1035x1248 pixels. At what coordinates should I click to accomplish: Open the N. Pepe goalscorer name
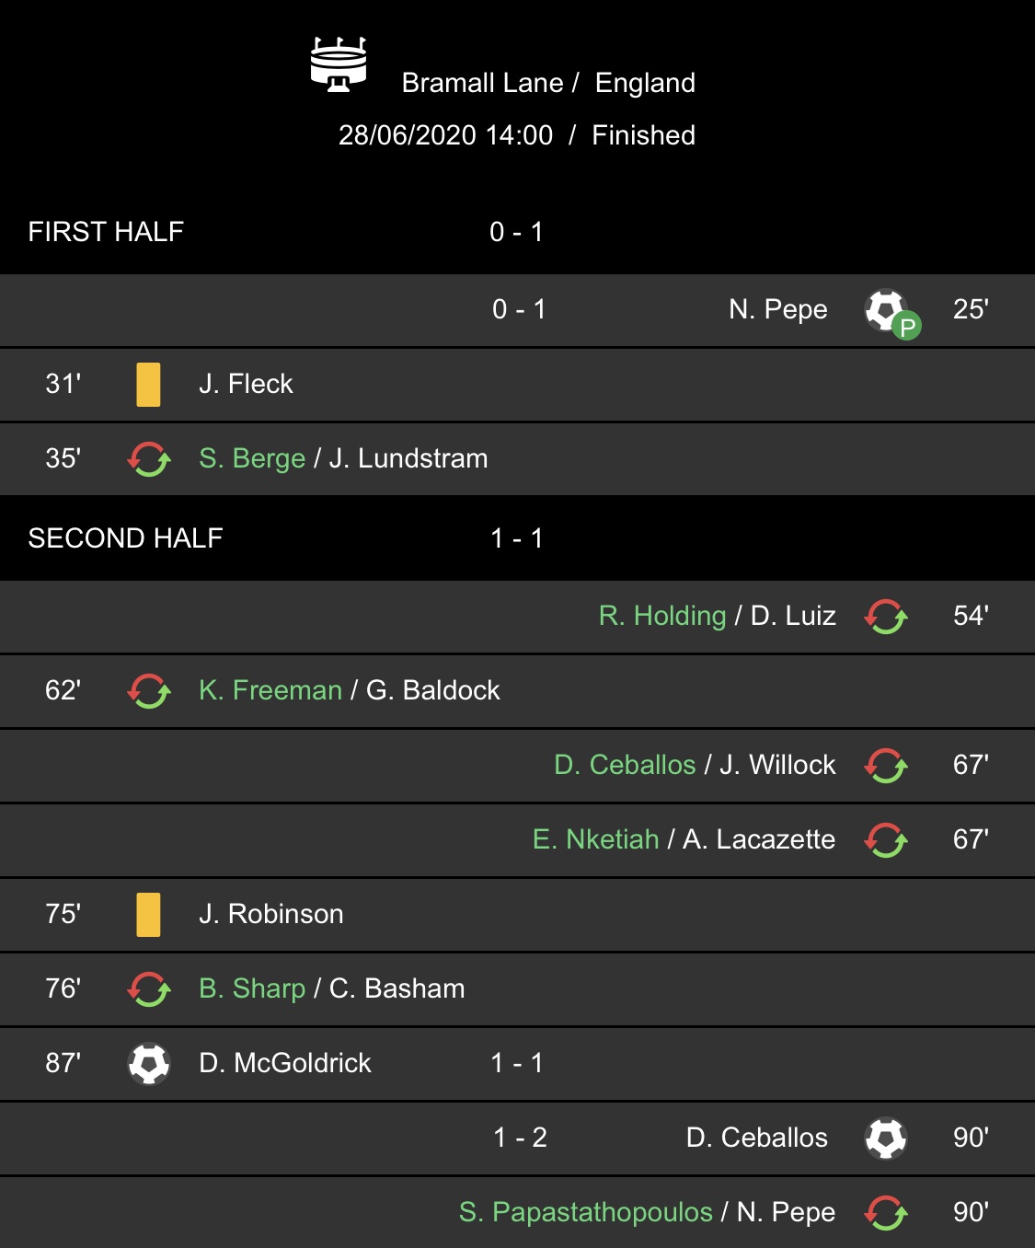[x=778, y=309]
